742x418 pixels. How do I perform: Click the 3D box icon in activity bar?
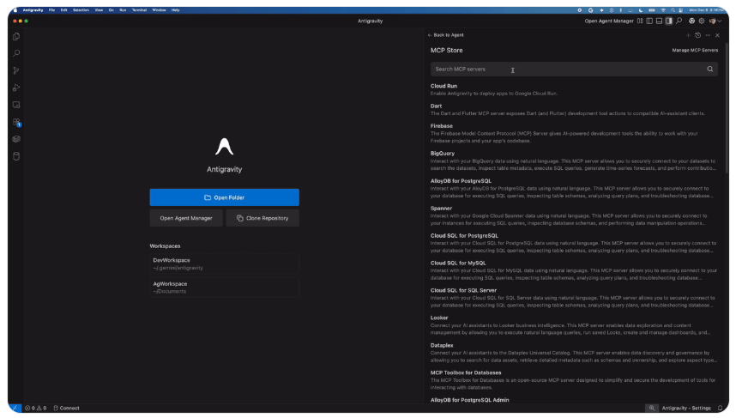(x=16, y=139)
